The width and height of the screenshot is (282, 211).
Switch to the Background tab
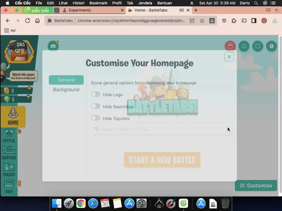[66, 90]
